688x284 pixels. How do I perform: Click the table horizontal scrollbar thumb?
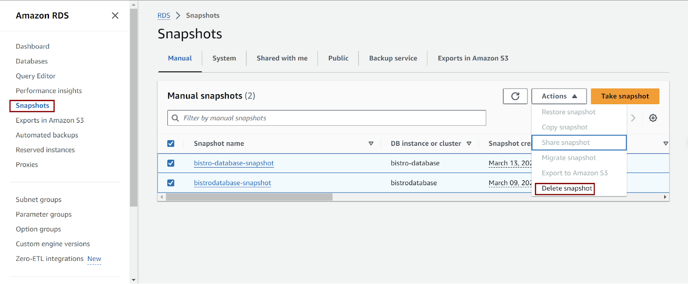coord(249,197)
